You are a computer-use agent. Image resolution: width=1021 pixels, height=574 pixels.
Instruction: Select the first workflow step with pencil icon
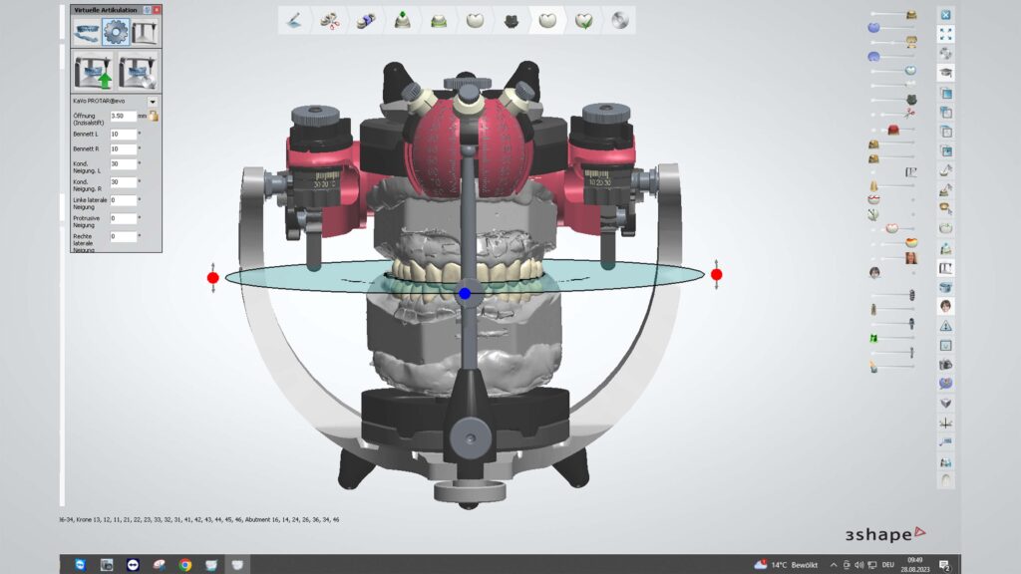[293, 20]
